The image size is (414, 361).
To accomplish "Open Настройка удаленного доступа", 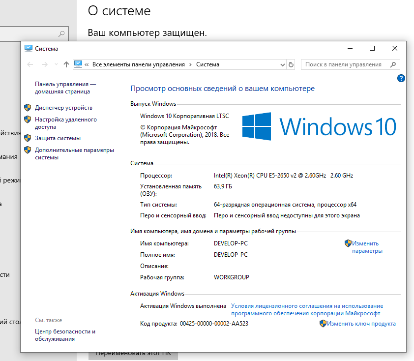I will click(66, 123).
